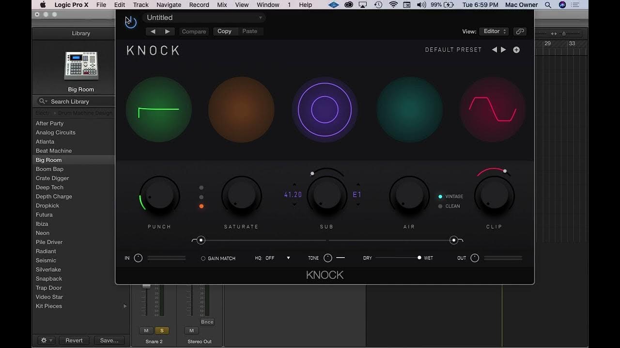The height and width of the screenshot is (348, 620).
Task: Go to next plugin setting arrow
Action: click(x=168, y=31)
